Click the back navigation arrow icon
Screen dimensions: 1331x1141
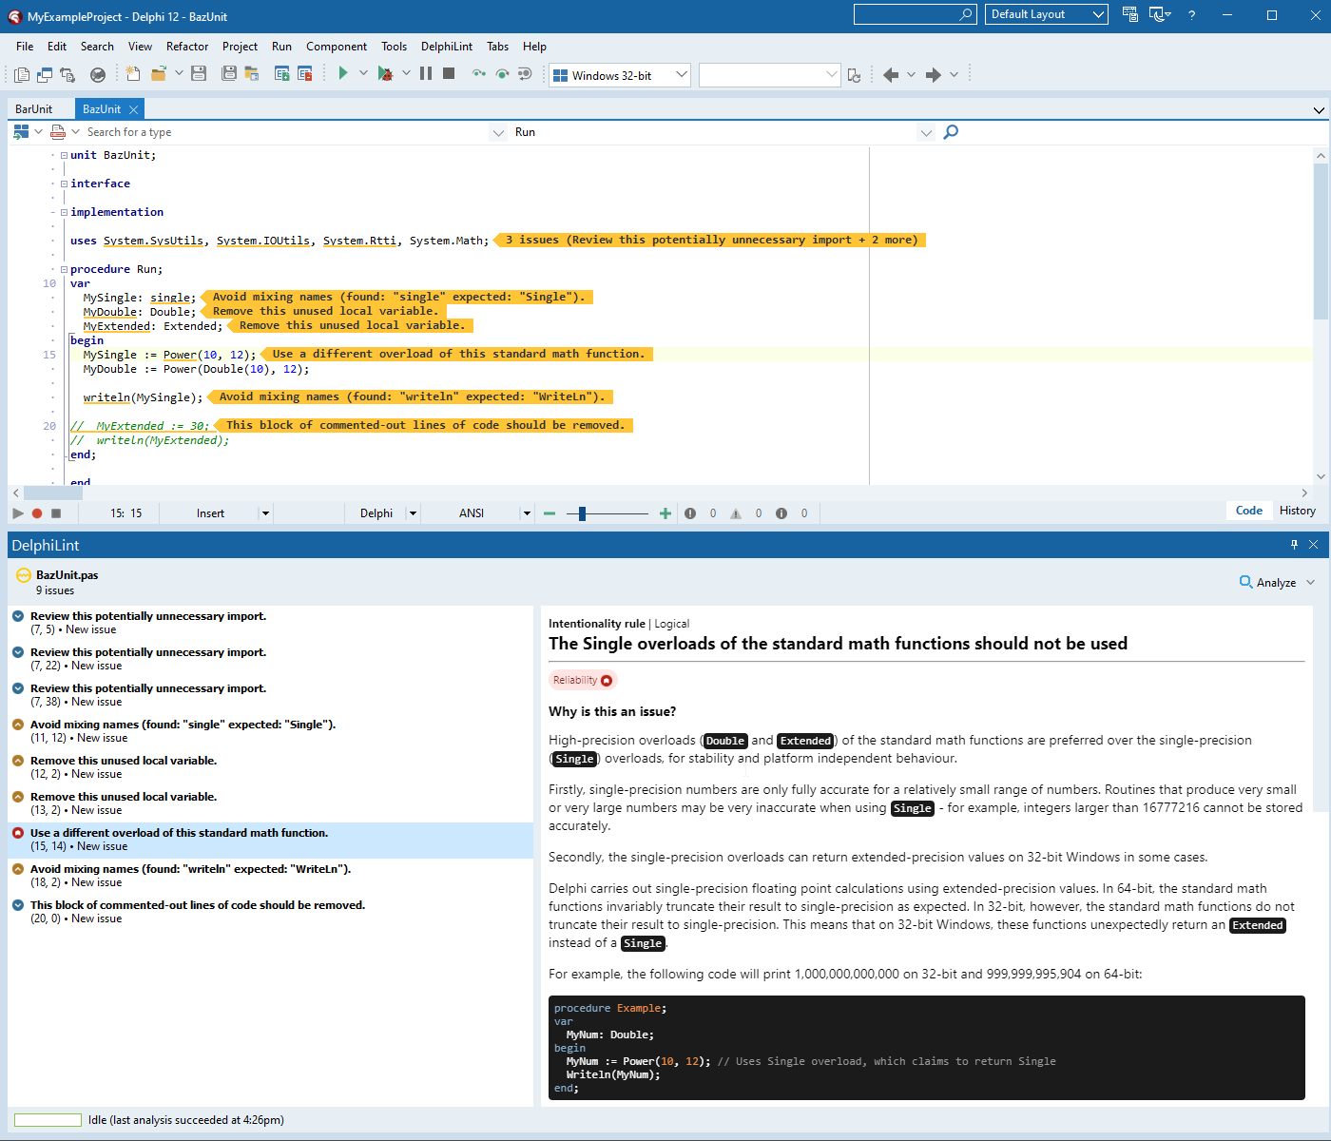coord(891,74)
